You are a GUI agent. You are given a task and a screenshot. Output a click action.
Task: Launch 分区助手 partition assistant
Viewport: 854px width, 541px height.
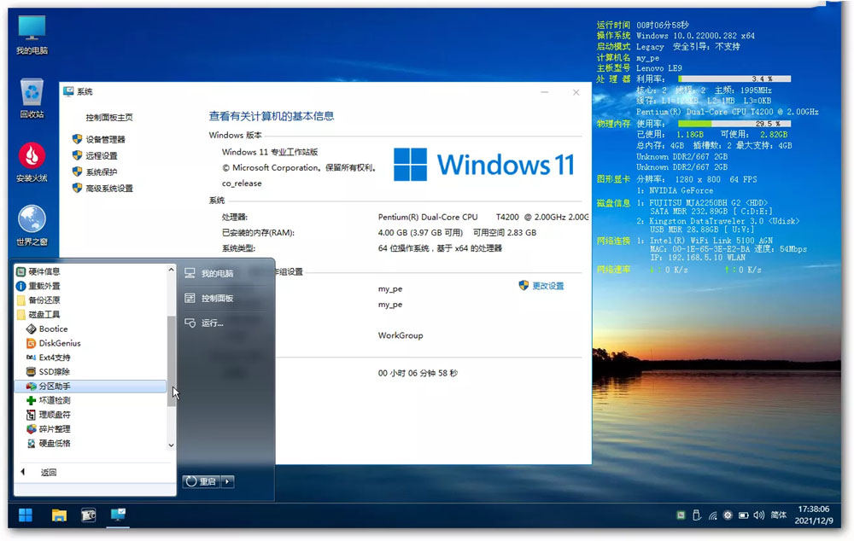pyautogui.click(x=91, y=386)
